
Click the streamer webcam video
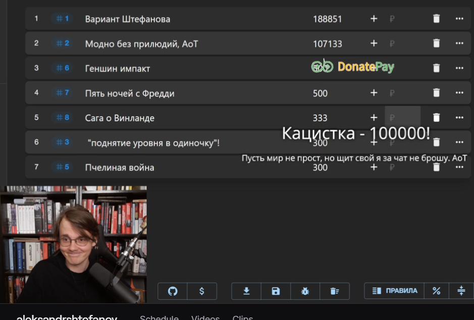click(x=74, y=244)
